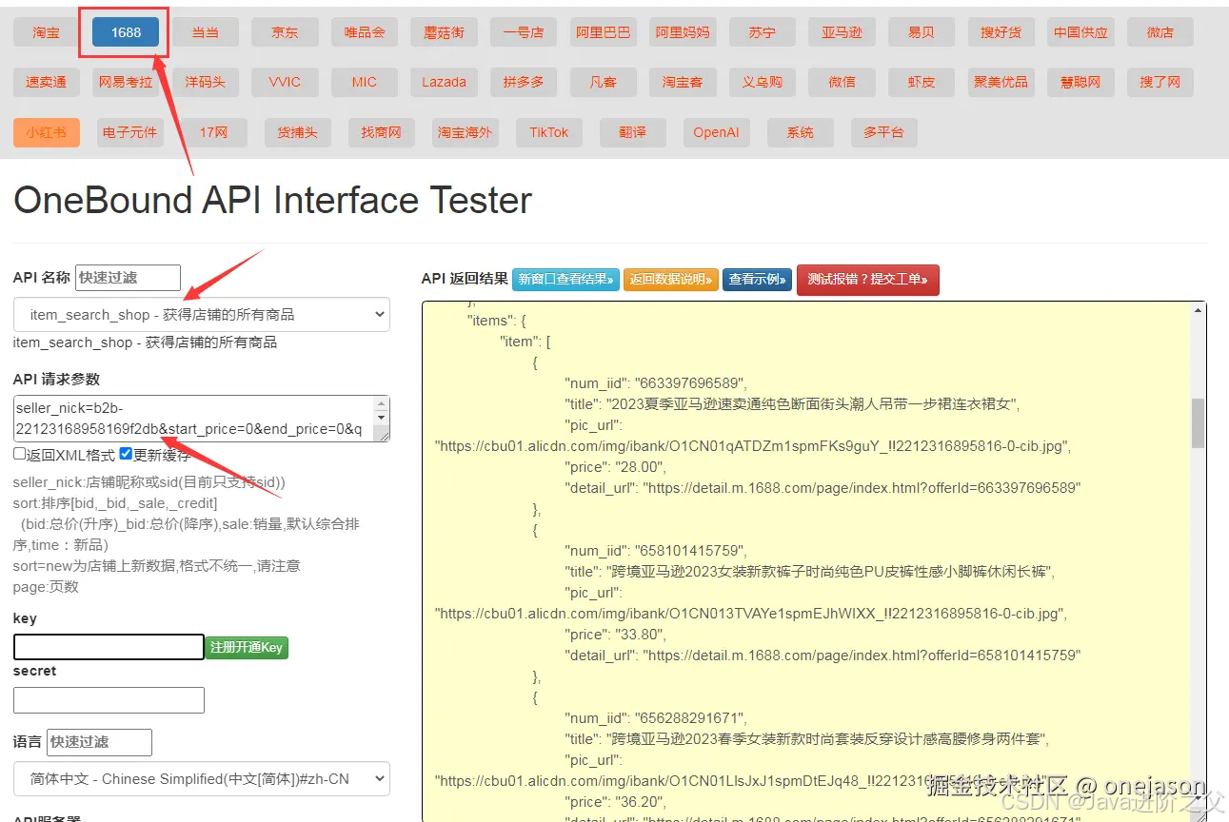Choose the 洋码头 tab
Viewport: 1229px width, 822px height.
point(205,82)
